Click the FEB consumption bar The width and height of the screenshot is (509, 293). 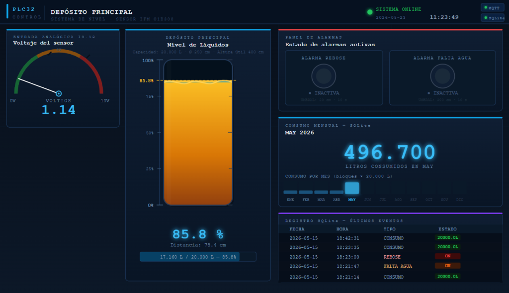click(x=306, y=192)
